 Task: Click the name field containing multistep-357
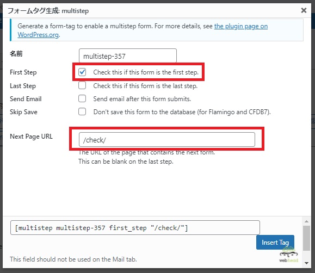tap(128, 56)
